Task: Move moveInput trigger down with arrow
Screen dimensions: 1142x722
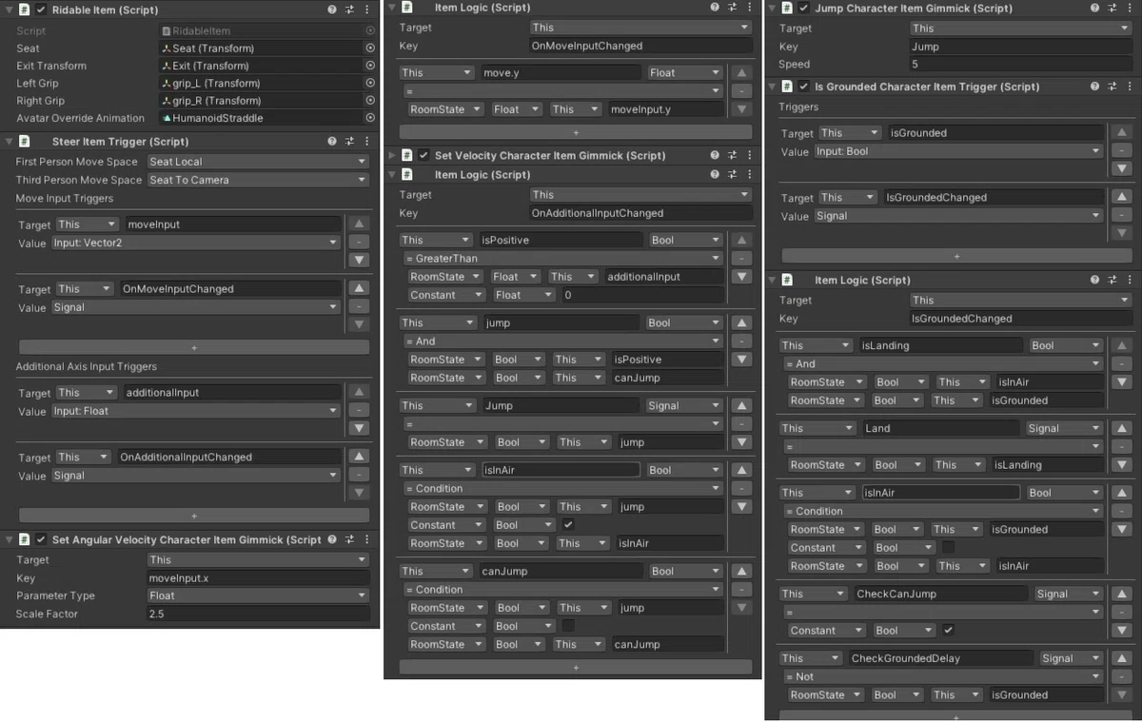Action: 359,260
